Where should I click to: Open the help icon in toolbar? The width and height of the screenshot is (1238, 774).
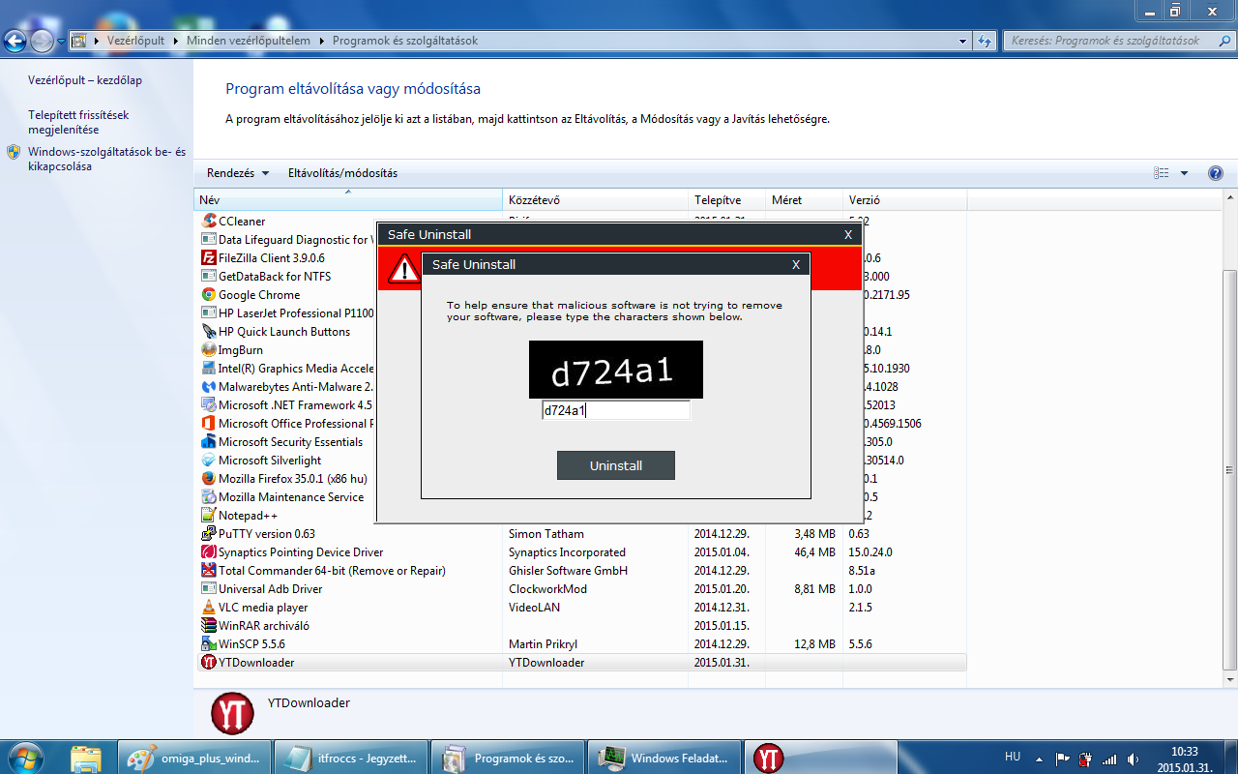[1216, 173]
